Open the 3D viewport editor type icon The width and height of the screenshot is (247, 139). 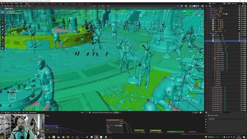click(x=2, y=6)
